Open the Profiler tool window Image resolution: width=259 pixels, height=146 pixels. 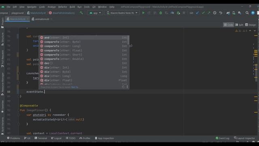point(85,138)
